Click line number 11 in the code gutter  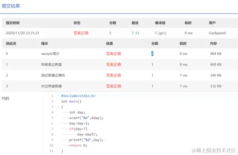(51, 151)
